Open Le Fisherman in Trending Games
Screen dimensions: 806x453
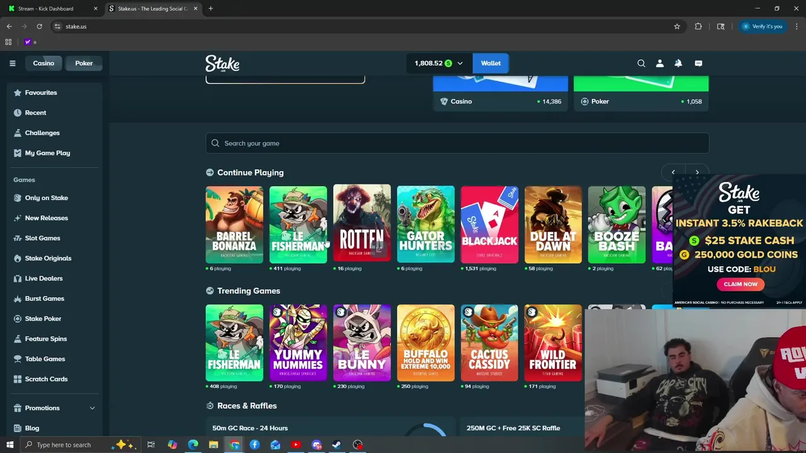234,343
